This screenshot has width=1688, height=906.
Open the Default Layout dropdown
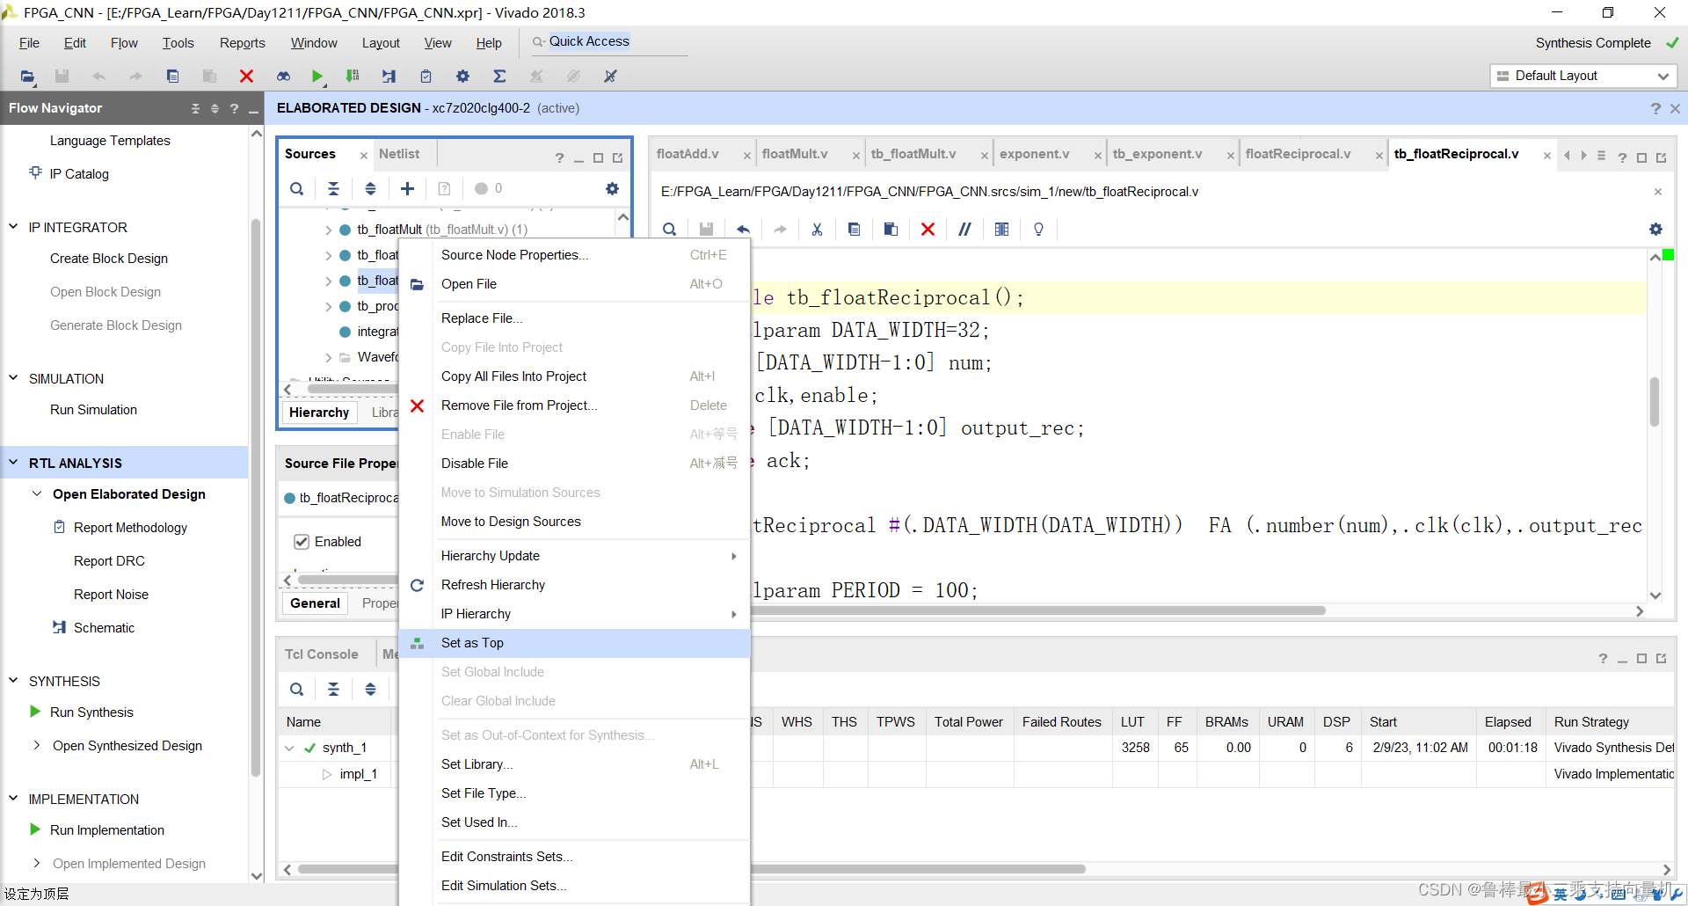click(x=1583, y=76)
